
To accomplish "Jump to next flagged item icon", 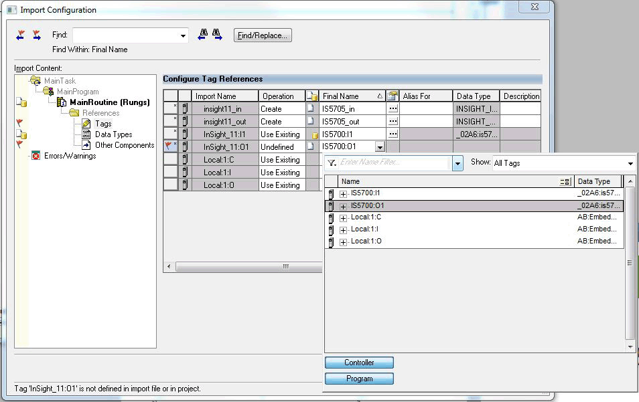I will click(36, 35).
